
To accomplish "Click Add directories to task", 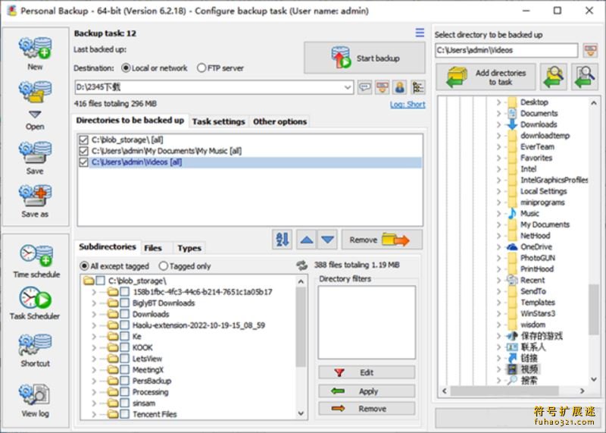I will [486, 77].
